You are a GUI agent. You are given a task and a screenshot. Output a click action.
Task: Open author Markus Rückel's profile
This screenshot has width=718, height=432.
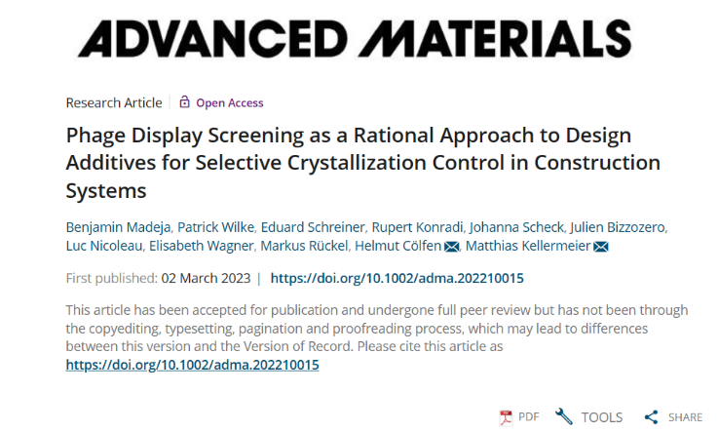304,246
